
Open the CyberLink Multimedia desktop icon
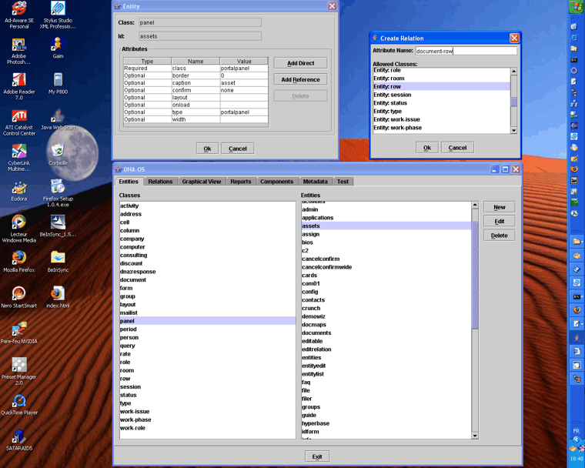[19, 158]
